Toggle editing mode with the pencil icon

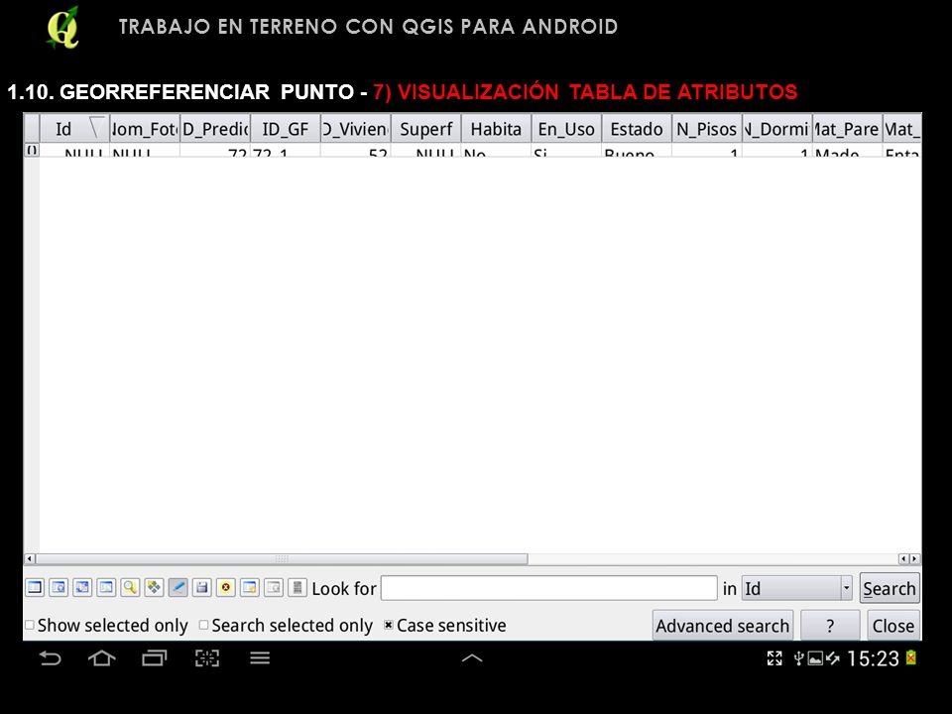coord(178,588)
